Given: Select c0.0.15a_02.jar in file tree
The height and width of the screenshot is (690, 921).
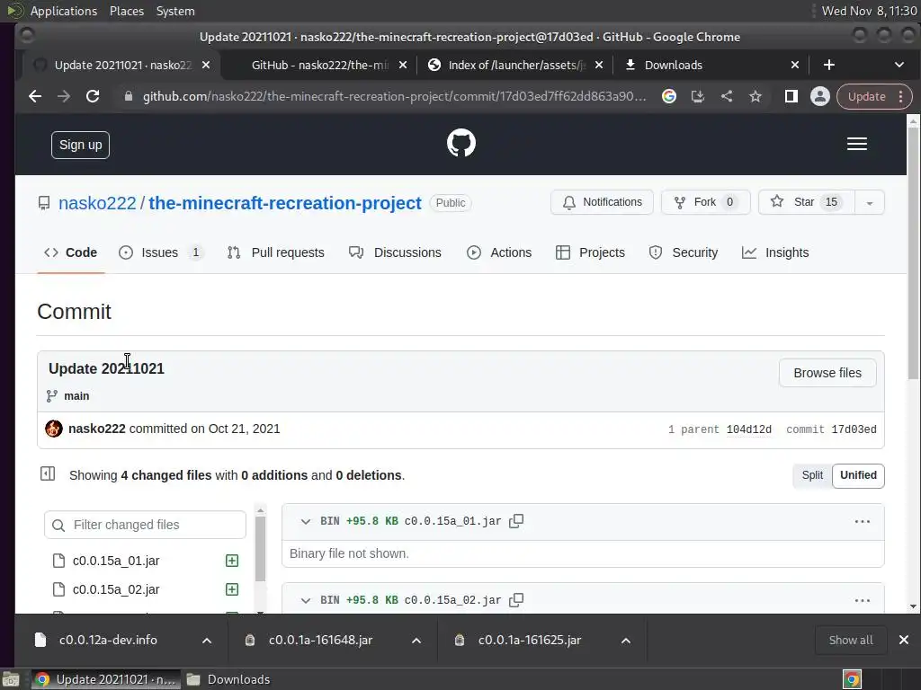Looking at the screenshot, I should point(146,589).
